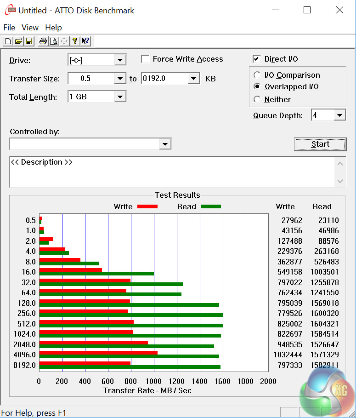Click the New document toolbar icon
The width and height of the screenshot is (356, 418).
[x=8, y=41]
